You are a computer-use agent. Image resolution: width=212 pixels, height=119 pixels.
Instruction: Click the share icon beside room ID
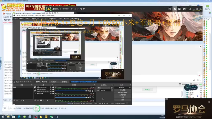[81, 9]
